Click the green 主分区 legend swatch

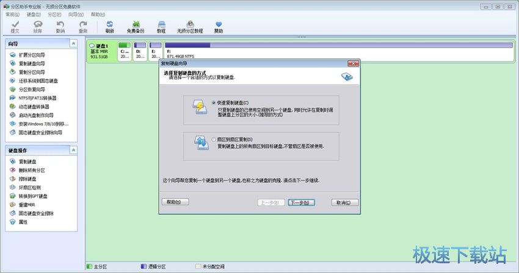tap(89, 266)
